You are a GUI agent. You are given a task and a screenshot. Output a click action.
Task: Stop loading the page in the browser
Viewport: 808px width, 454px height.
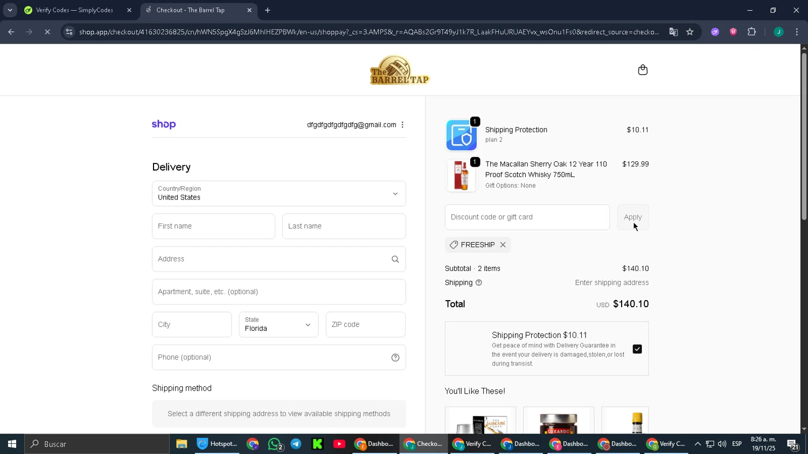[47, 32]
